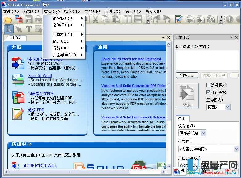Select the arrow pointer tool

(19, 29)
